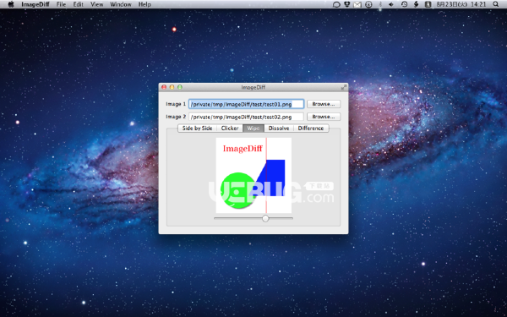The image size is (507, 317).
Task: Click the 'Image 2' label
Action: [x=176, y=117]
